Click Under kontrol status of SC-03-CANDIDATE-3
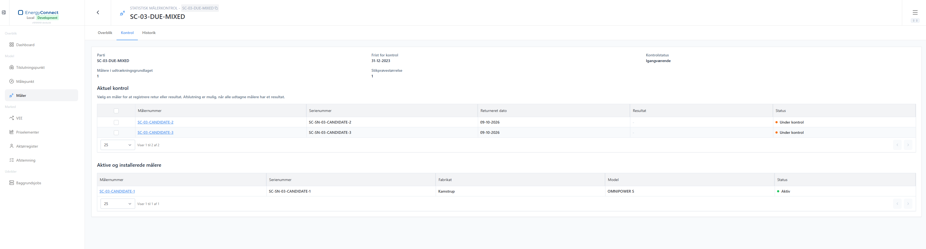Viewport: 926px width, 249px height. pos(790,132)
